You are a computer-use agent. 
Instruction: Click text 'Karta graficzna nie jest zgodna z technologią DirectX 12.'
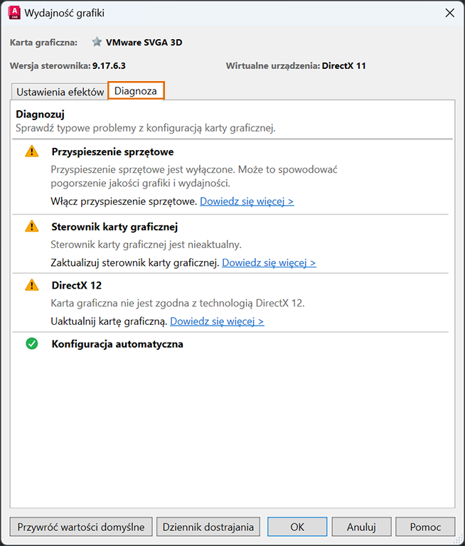178,303
